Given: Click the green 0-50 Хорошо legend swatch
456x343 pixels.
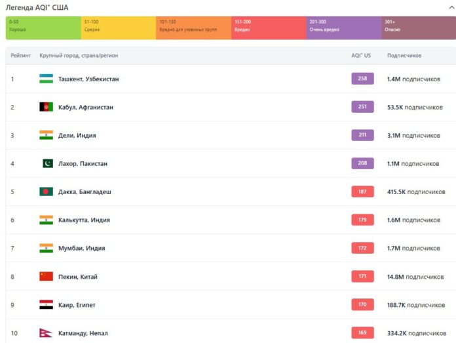Looking at the screenshot, I should point(43,28).
